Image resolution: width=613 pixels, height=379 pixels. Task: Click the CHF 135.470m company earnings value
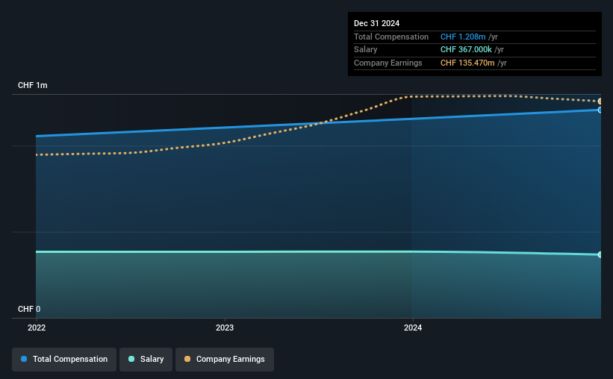pyautogui.click(x=467, y=63)
